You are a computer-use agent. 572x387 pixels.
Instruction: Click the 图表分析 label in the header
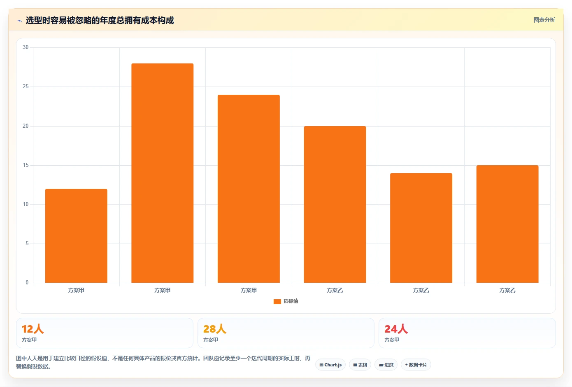coord(544,20)
